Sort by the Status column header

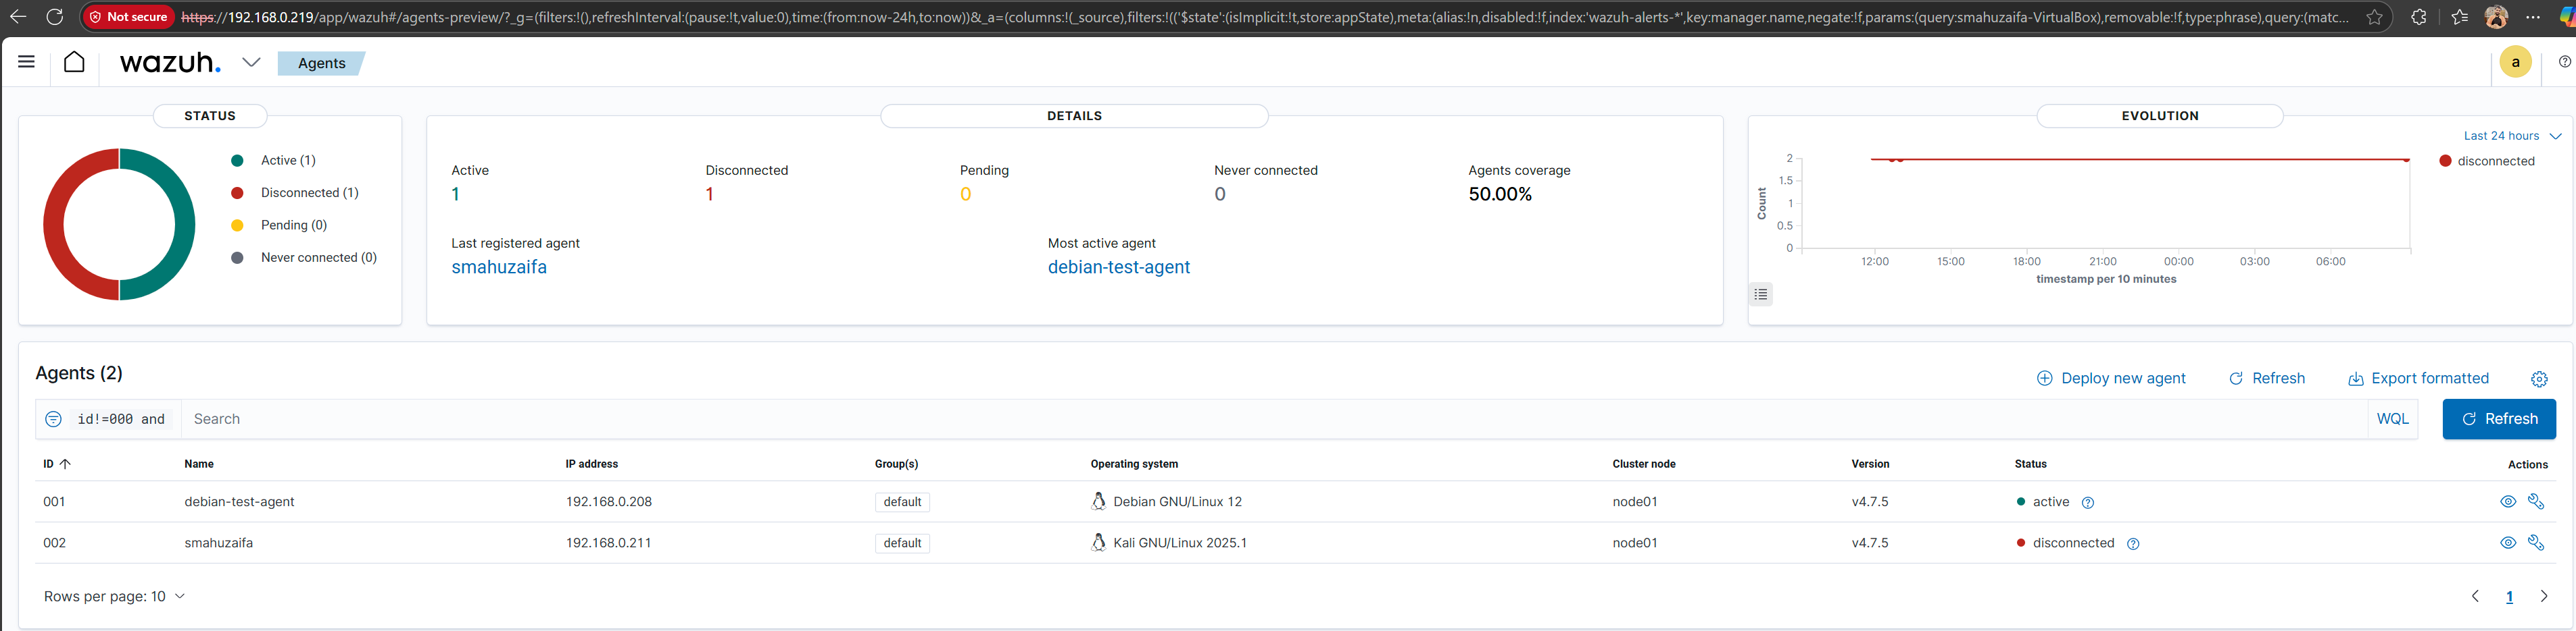click(x=2030, y=464)
